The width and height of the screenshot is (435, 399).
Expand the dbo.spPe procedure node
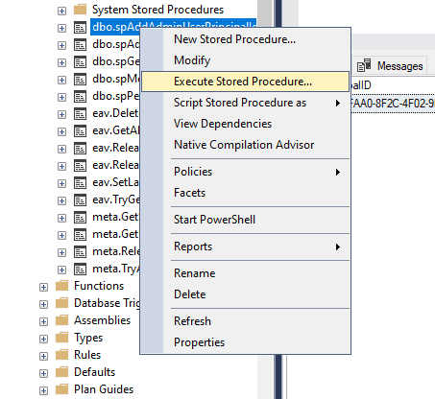61,97
